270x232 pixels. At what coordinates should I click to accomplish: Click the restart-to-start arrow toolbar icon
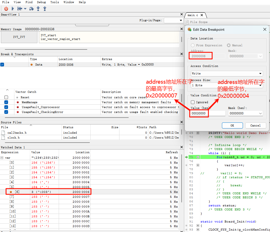20,9
